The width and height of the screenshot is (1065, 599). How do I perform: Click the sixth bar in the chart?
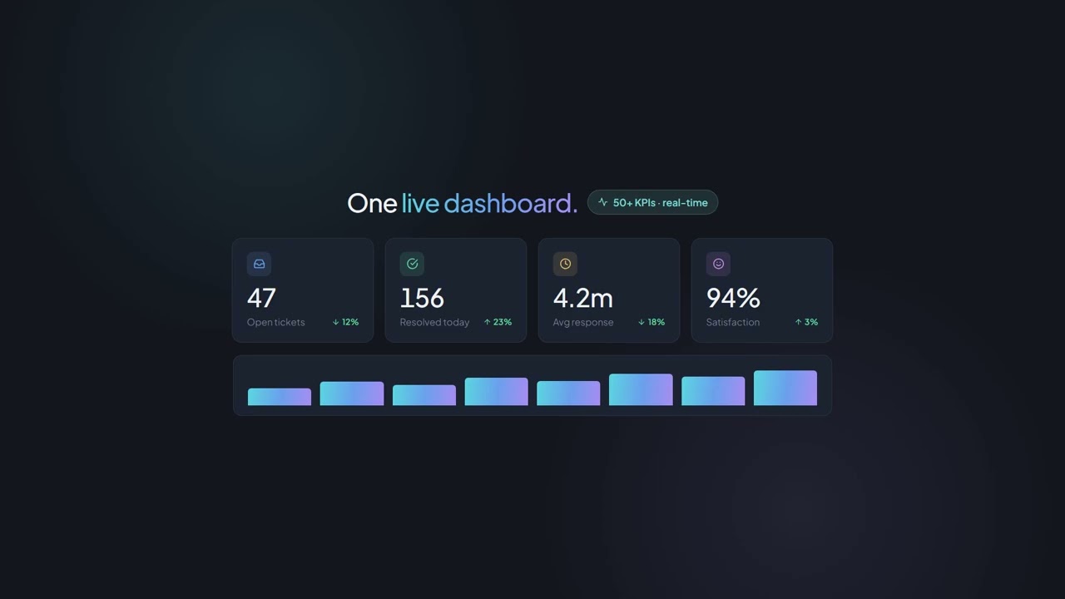coord(641,390)
